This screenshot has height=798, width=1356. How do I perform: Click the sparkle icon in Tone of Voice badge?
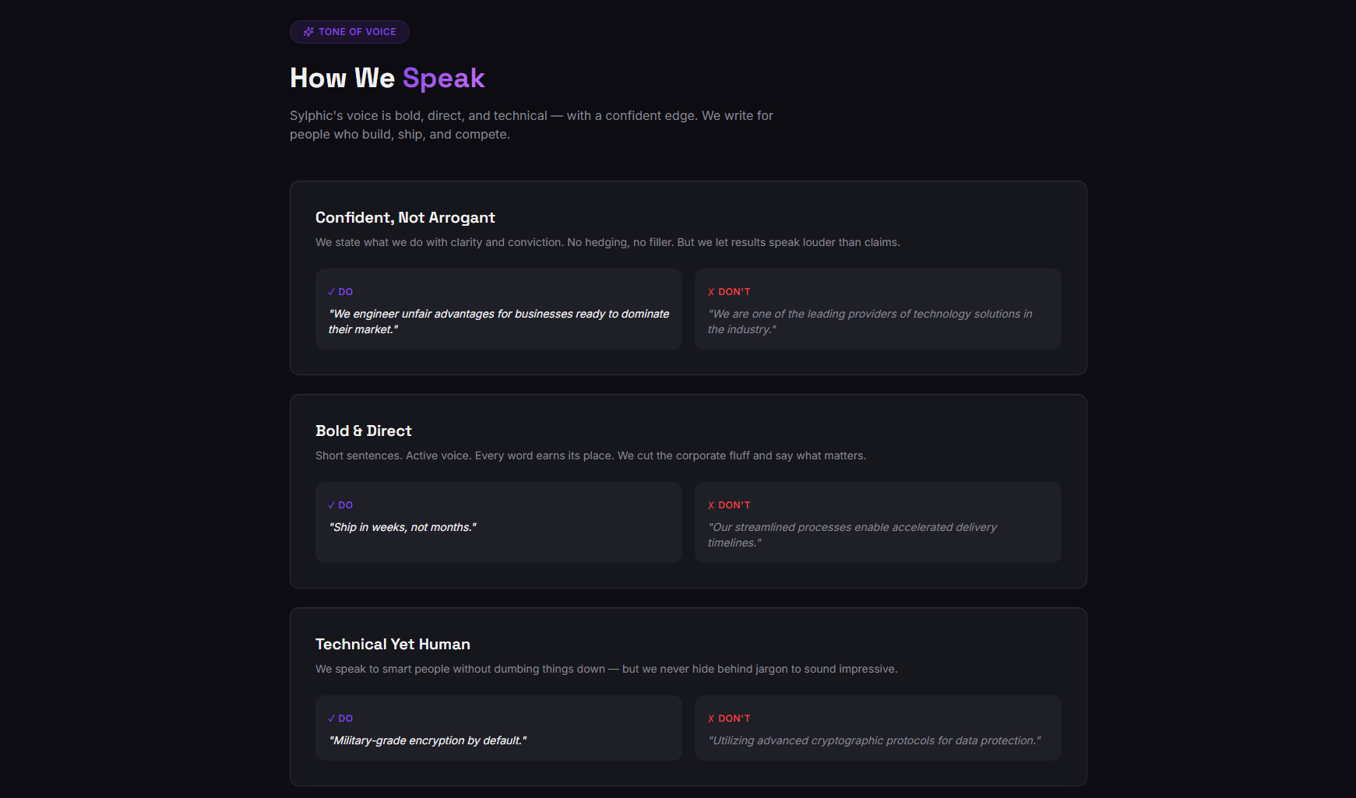308,32
